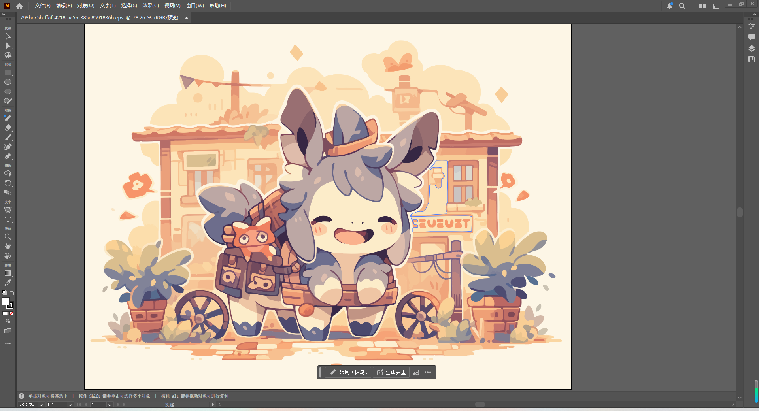Open the 效果(C) menu
This screenshot has height=411, width=759.
pyautogui.click(x=151, y=6)
